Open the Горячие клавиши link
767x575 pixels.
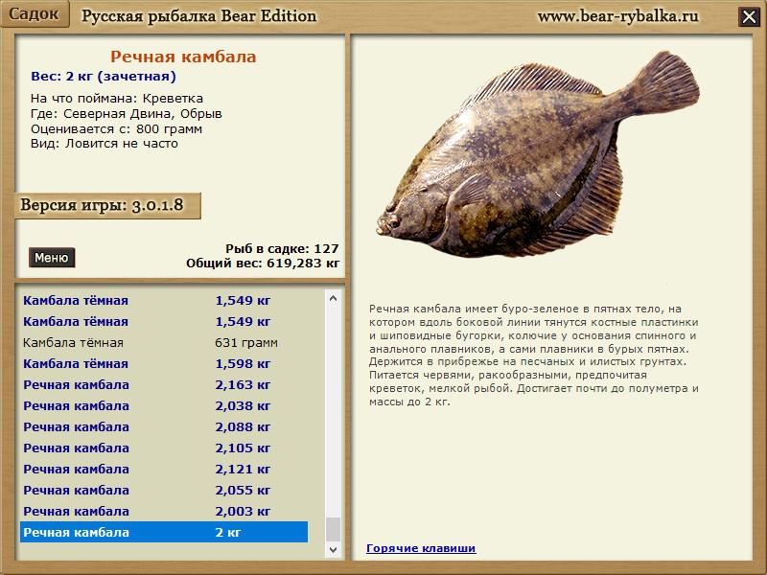point(421,548)
